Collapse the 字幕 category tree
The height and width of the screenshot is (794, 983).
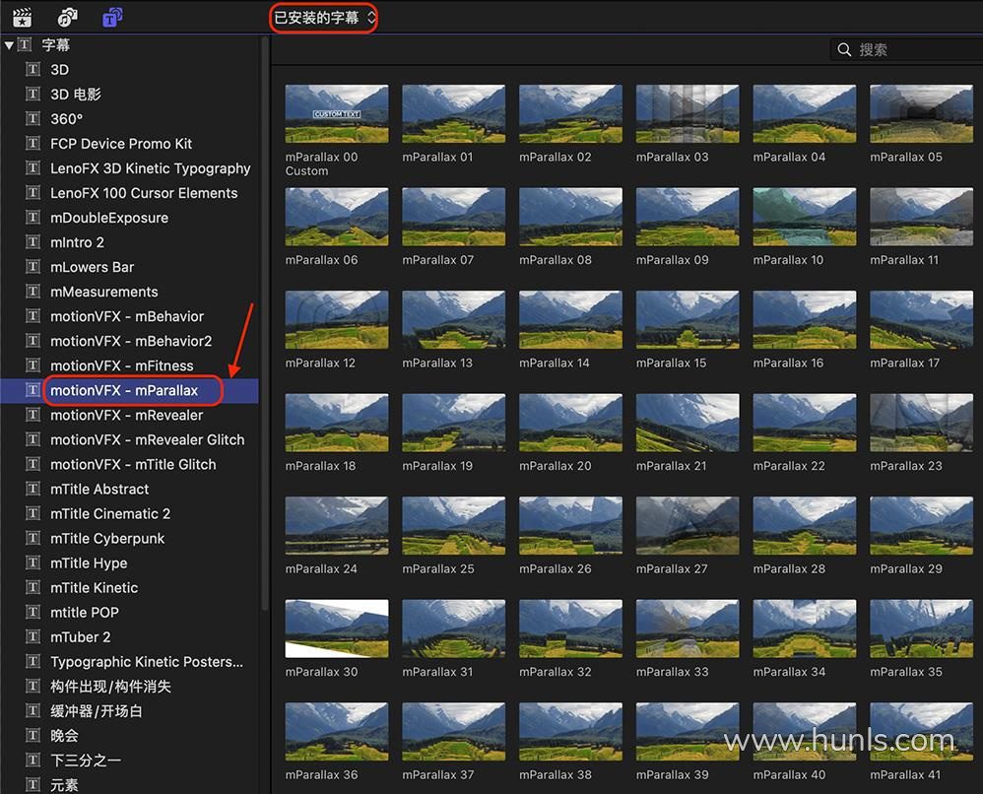tap(9, 44)
